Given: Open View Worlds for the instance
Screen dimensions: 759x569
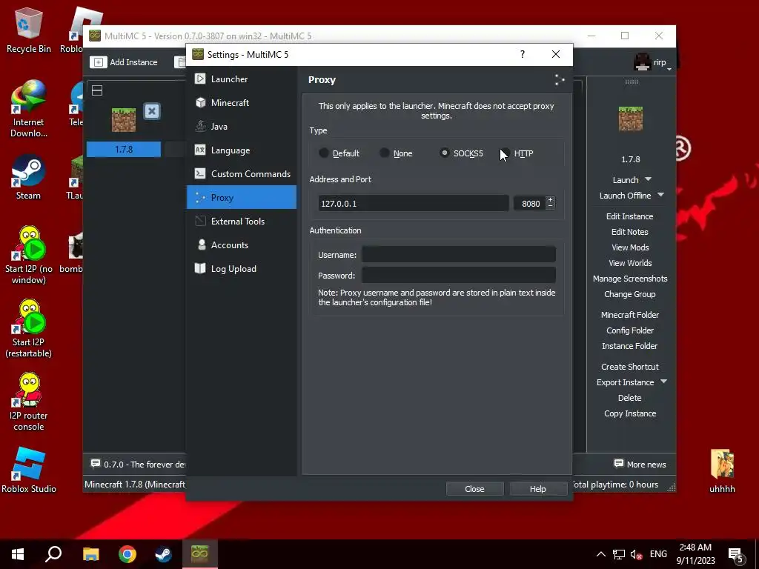Looking at the screenshot, I should point(630,263).
